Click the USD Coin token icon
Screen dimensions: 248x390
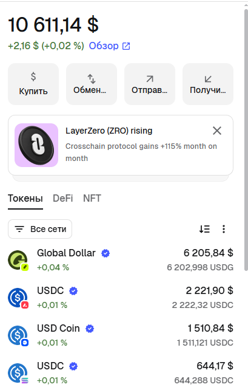pyautogui.click(x=18, y=335)
